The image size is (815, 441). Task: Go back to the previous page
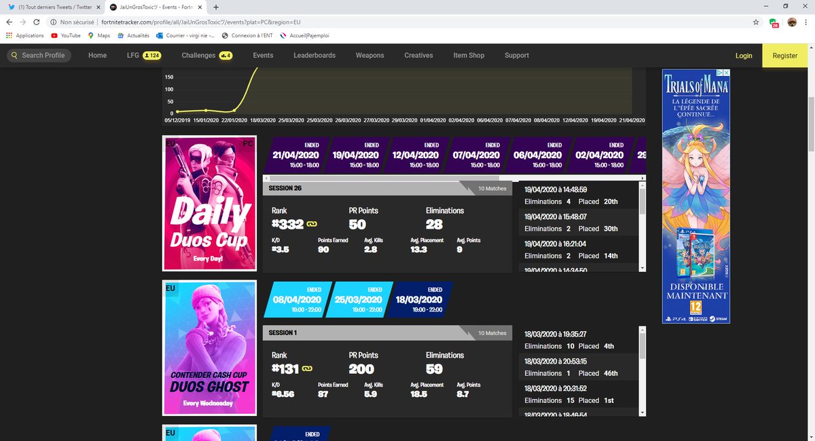click(10, 22)
